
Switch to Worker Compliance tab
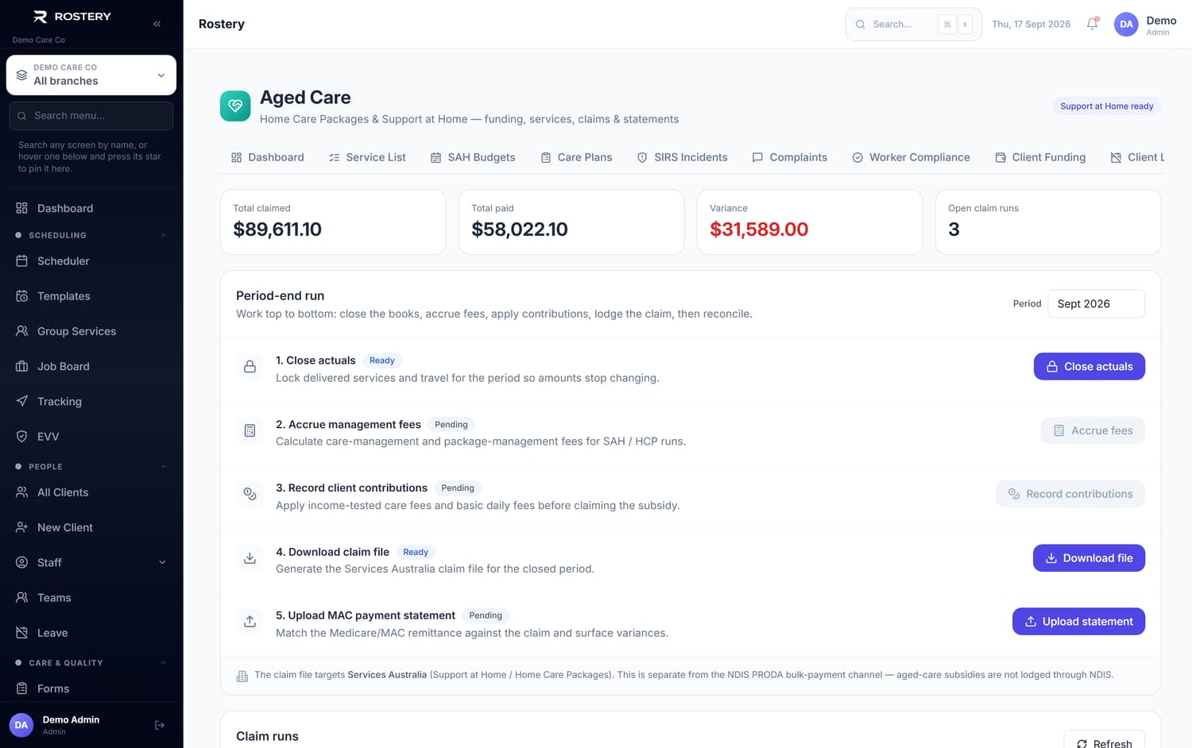[x=911, y=157]
